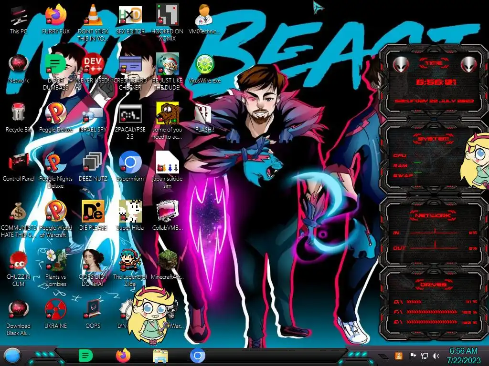Click the SYSTEM widget header
This screenshot has height=366, width=489.
(x=434, y=139)
